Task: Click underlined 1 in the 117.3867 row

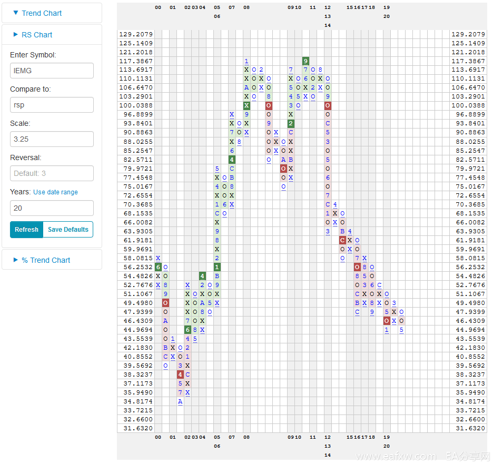Action: point(246,61)
